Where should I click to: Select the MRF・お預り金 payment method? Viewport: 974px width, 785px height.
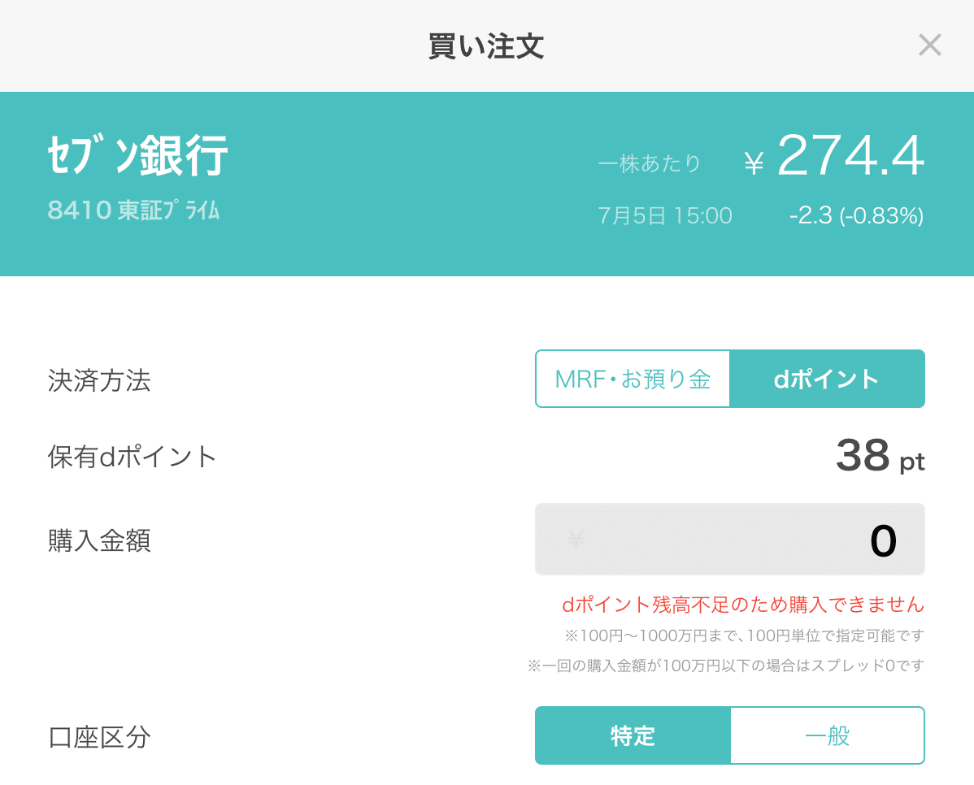(633, 378)
